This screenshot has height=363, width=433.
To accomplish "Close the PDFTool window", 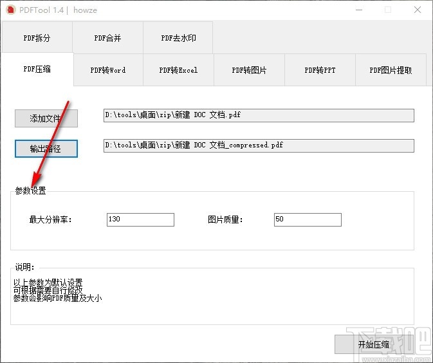I will click(x=418, y=10).
